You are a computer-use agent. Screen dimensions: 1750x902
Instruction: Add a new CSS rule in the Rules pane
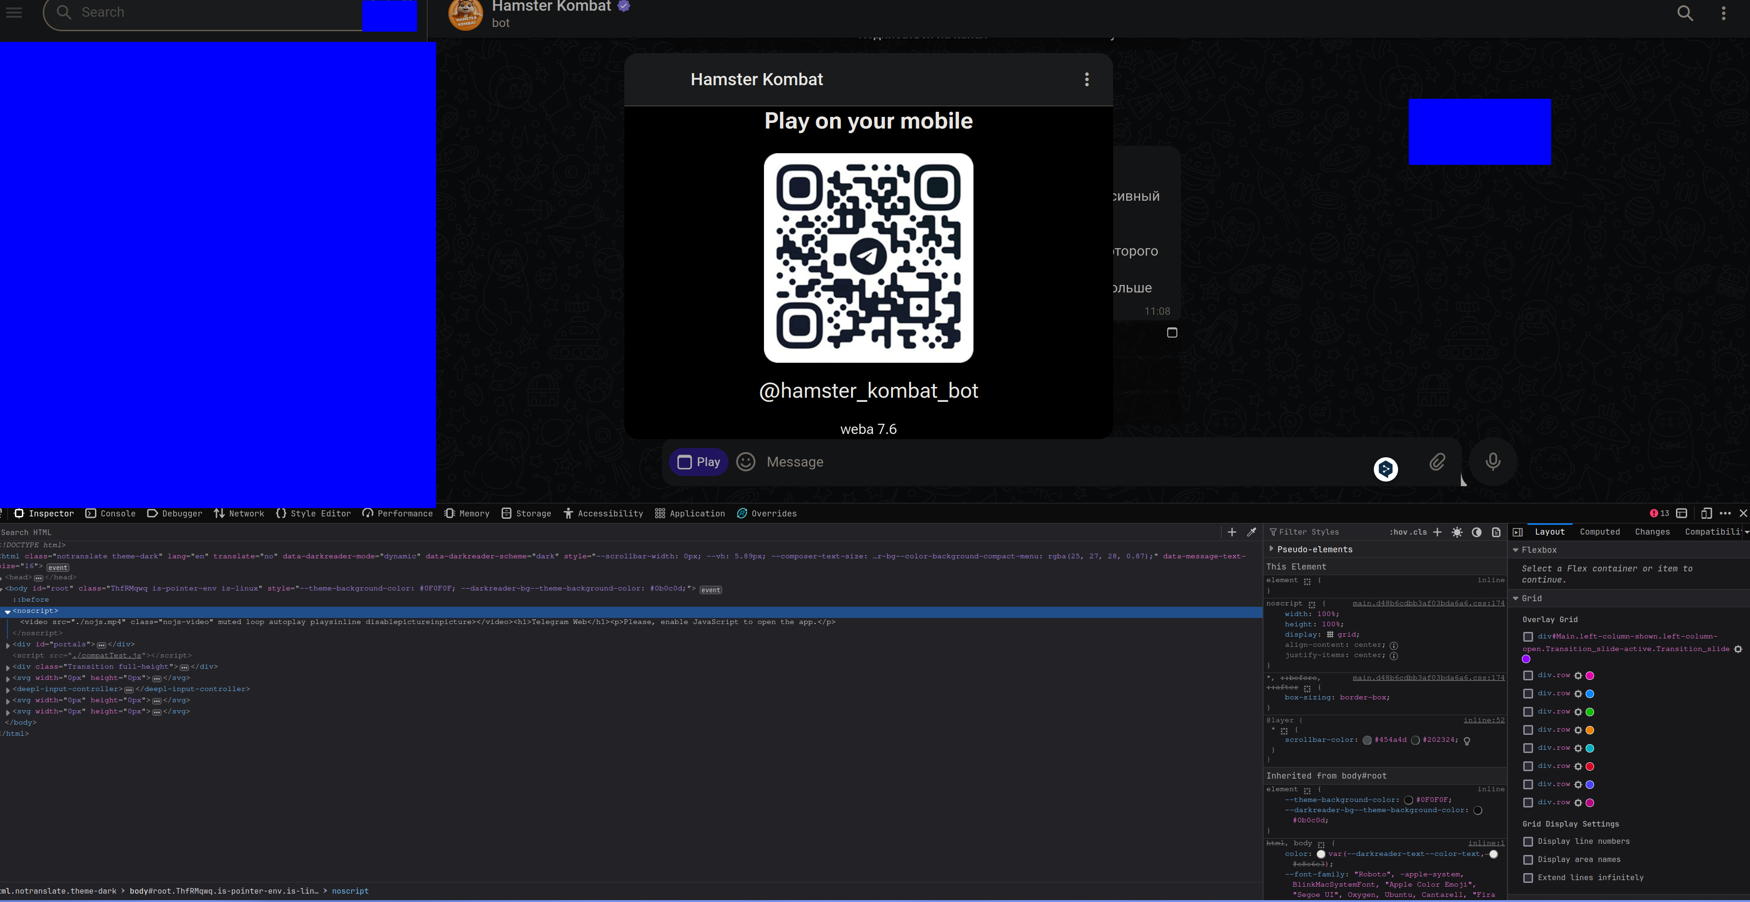[x=1437, y=532]
